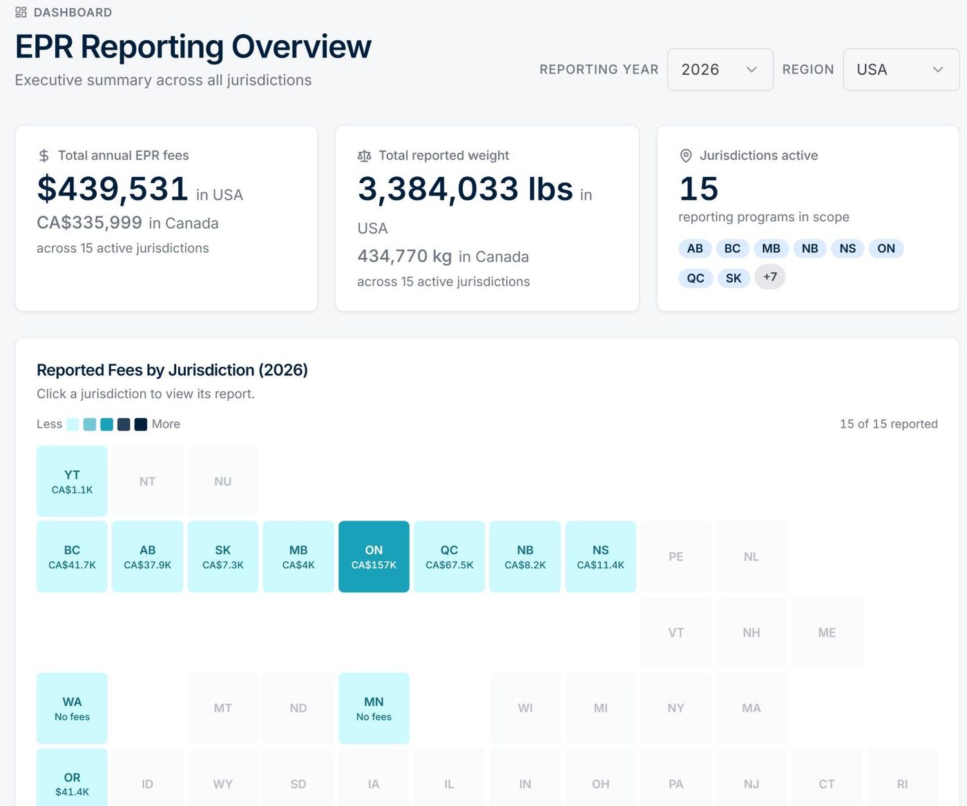
Task: View the QC CA$67.5K map tile
Action: (450, 556)
